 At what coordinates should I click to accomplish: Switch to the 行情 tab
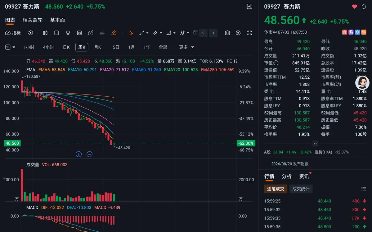tap(269, 176)
